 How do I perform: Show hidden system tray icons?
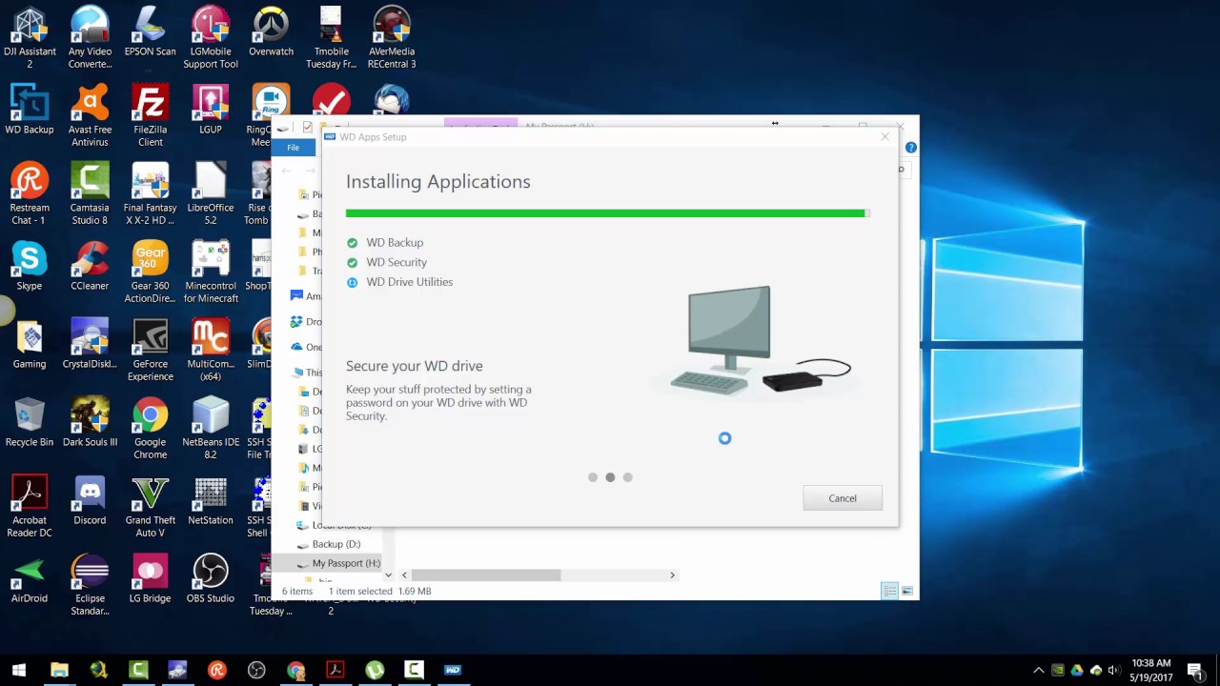coord(1038,670)
